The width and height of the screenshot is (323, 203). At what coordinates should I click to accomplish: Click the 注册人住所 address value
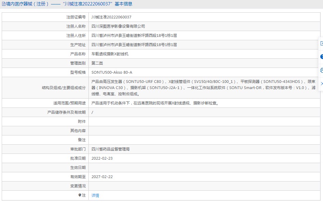point(134,35)
